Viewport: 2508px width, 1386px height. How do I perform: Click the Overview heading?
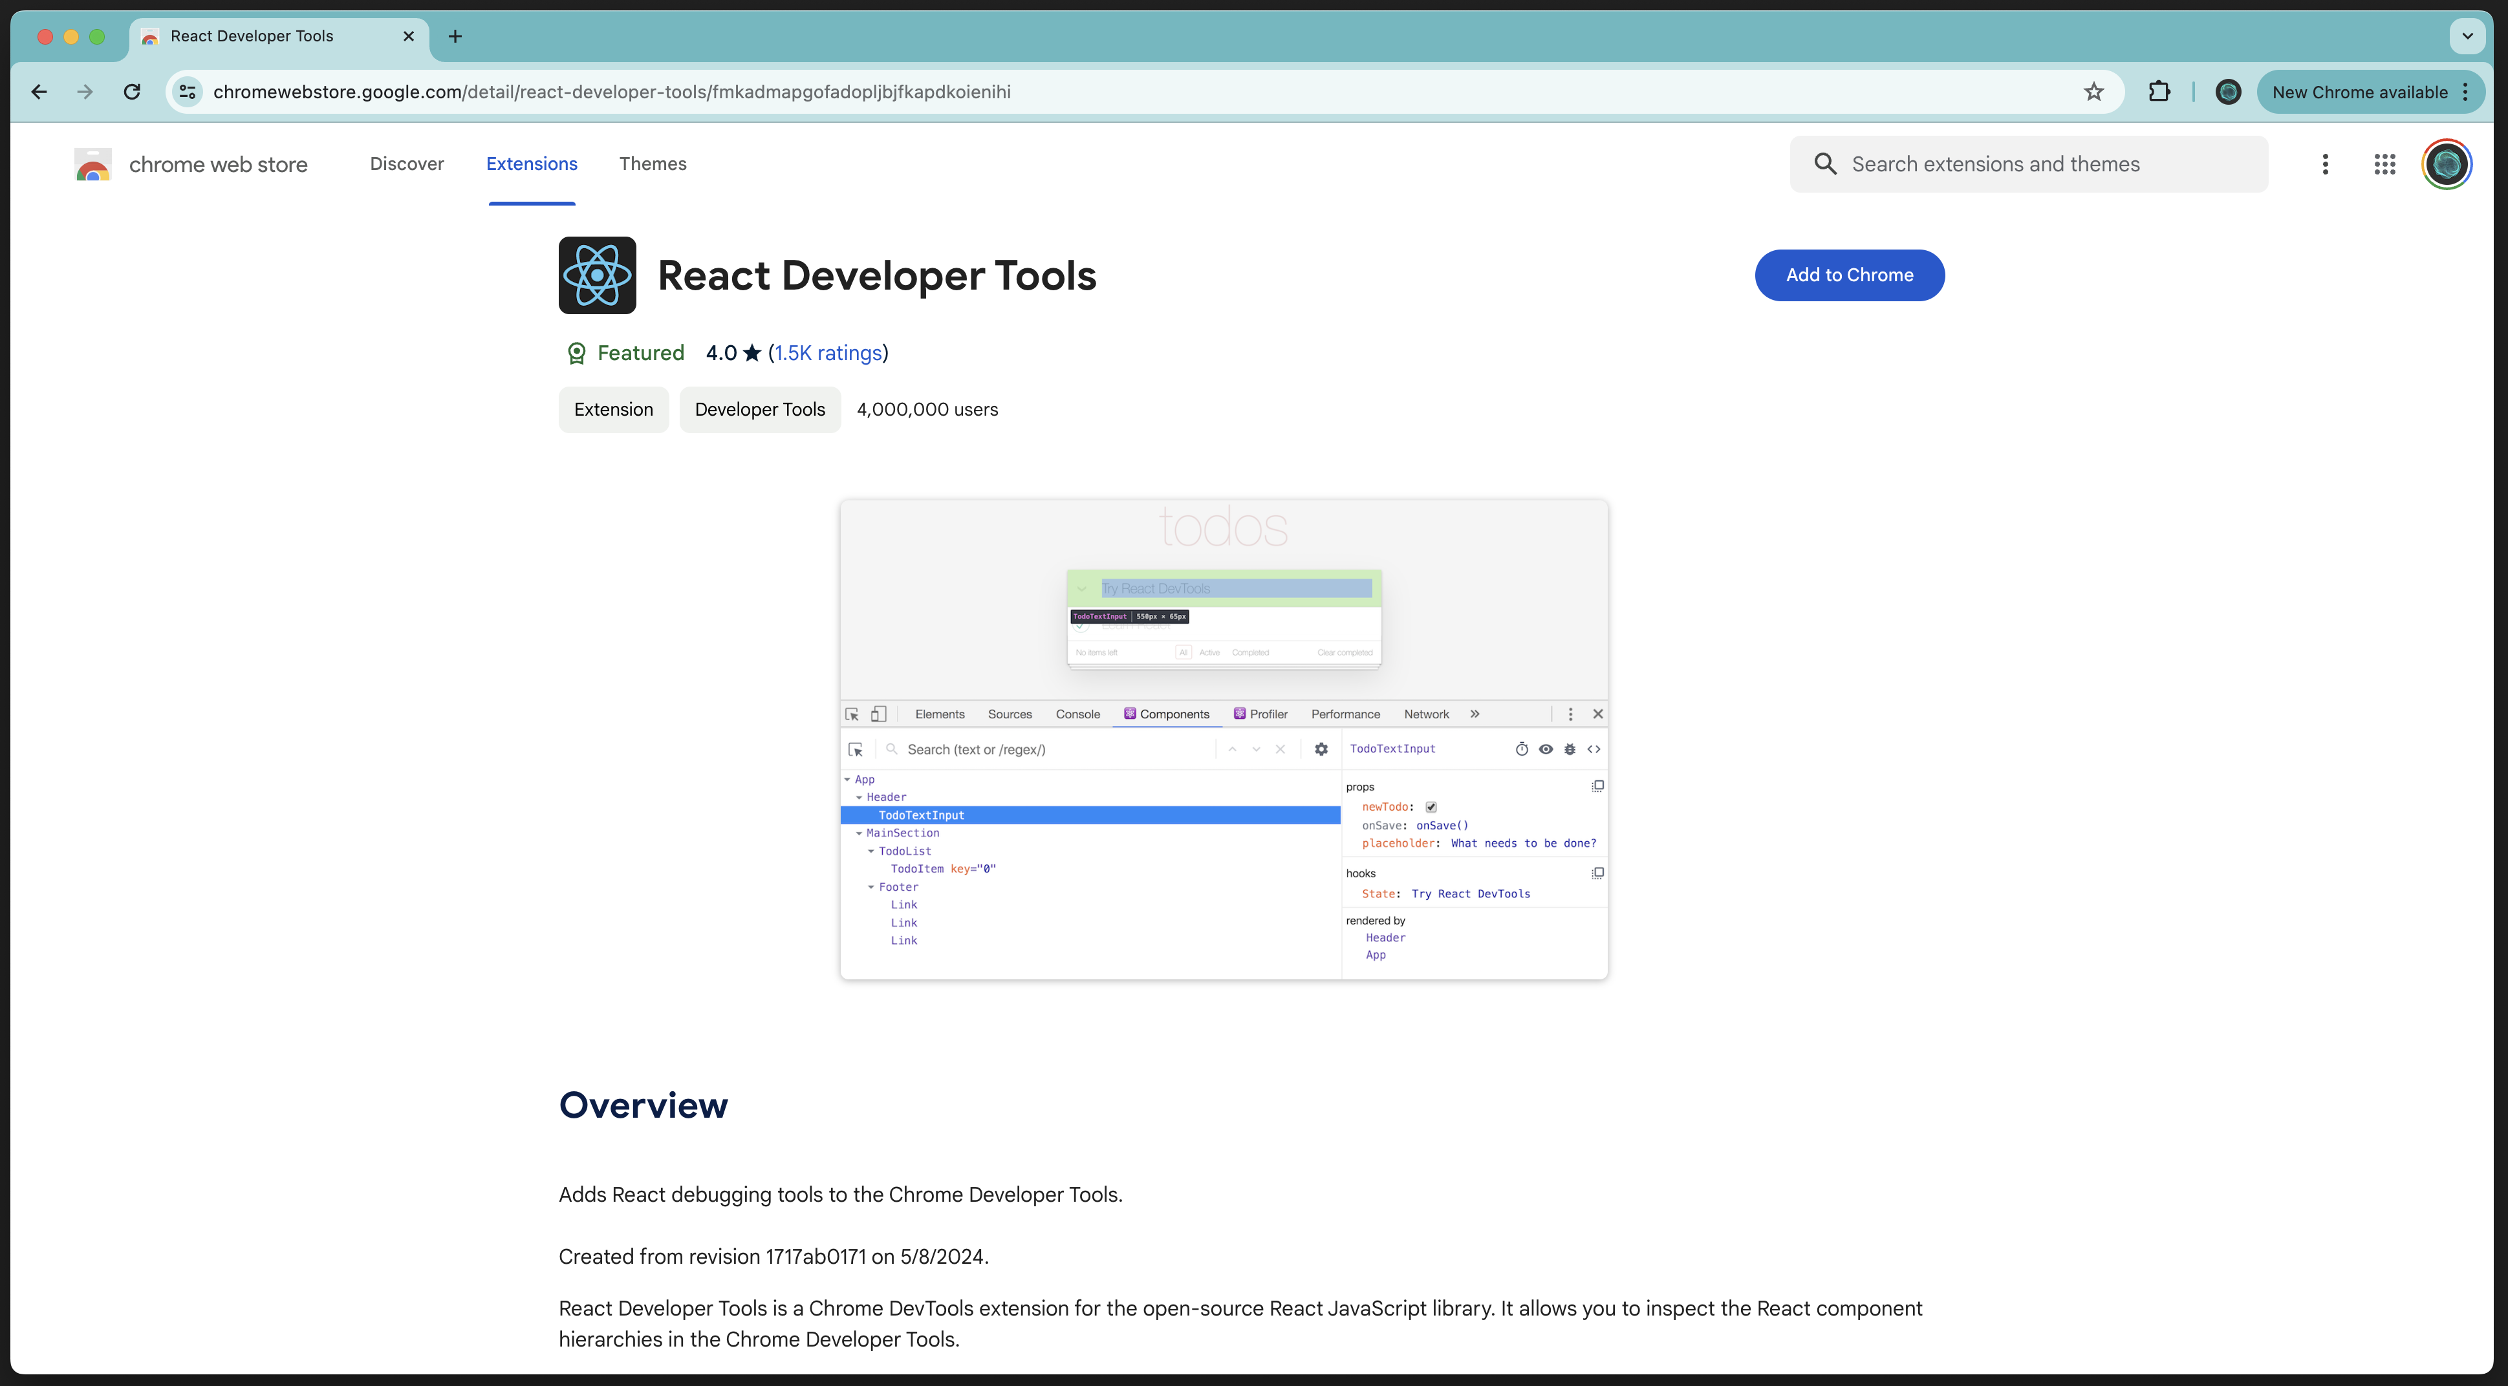tap(643, 1105)
